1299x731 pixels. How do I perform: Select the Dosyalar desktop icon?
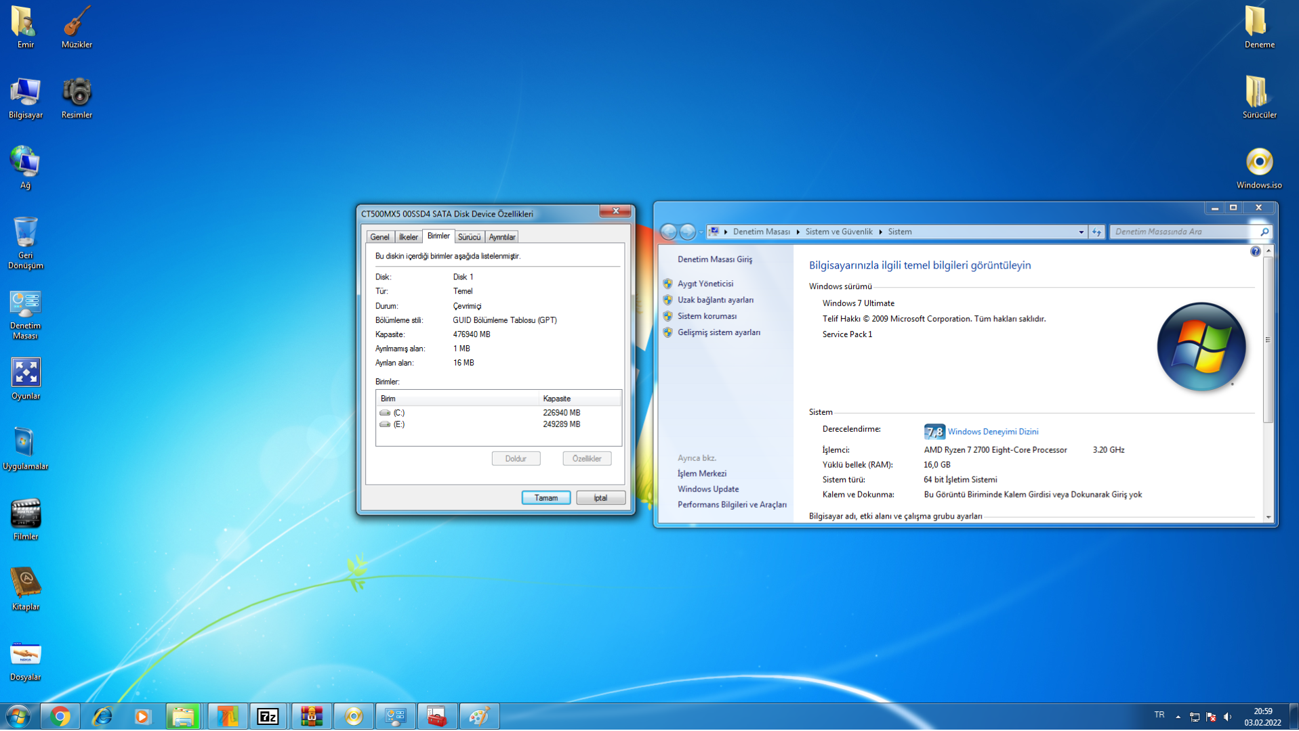point(25,661)
